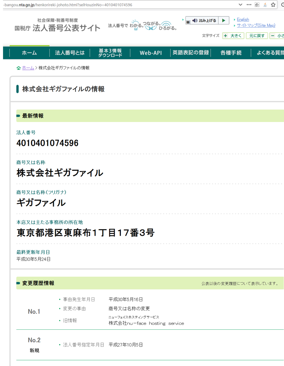Screen dimensions: 284x366
Task: Click the 本店又は主たる事務所の所在地 label
Action: pyautogui.click(x=49, y=222)
